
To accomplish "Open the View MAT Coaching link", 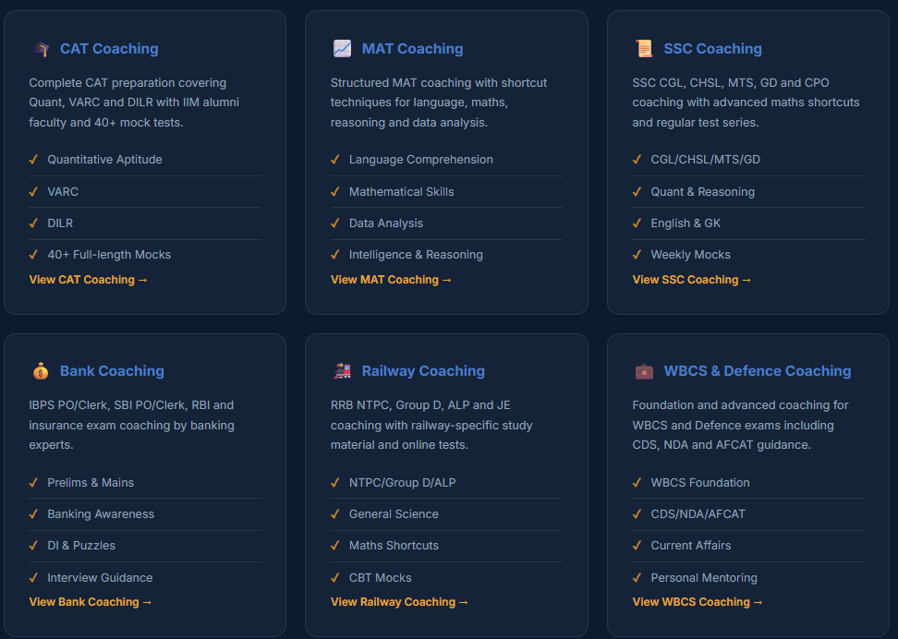I will 391,280.
